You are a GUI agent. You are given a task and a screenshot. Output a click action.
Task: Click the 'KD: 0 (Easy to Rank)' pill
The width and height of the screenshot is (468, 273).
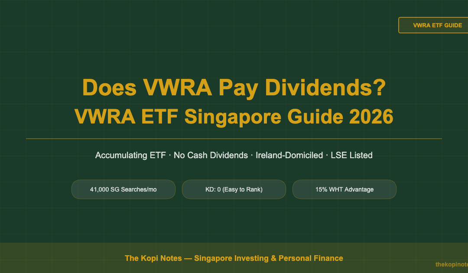pos(234,189)
